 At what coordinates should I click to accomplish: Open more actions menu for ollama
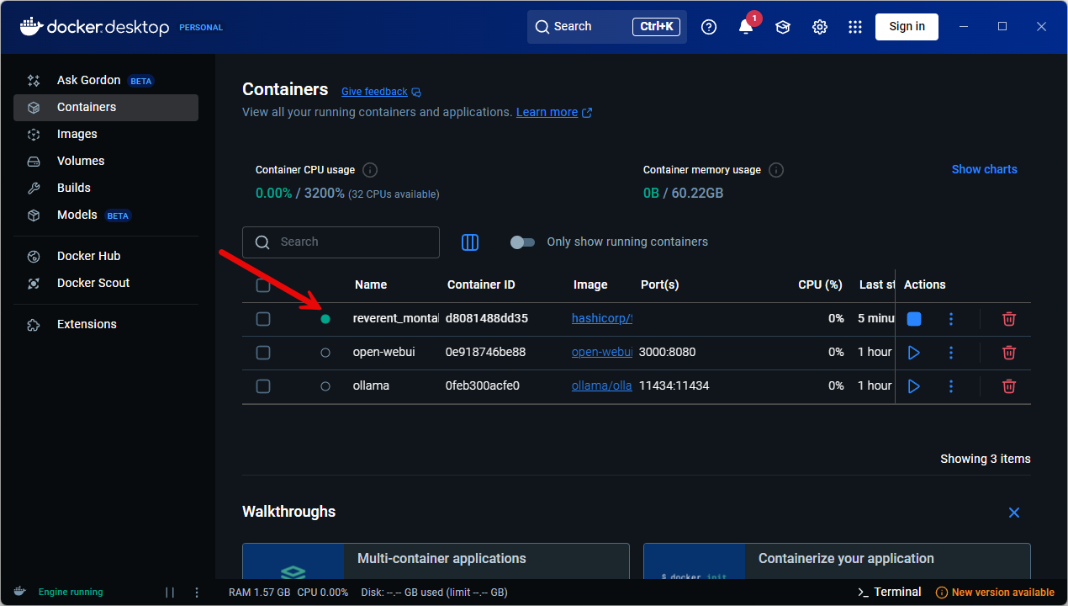tap(951, 386)
